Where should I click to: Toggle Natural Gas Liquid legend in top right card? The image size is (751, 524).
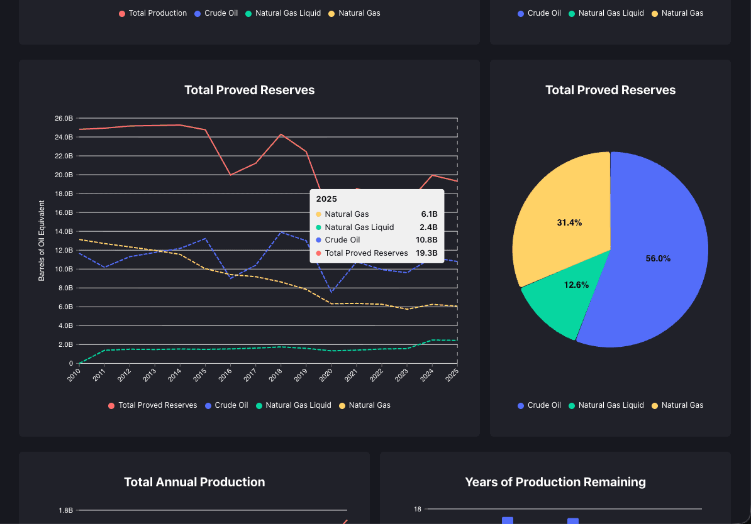point(606,13)
